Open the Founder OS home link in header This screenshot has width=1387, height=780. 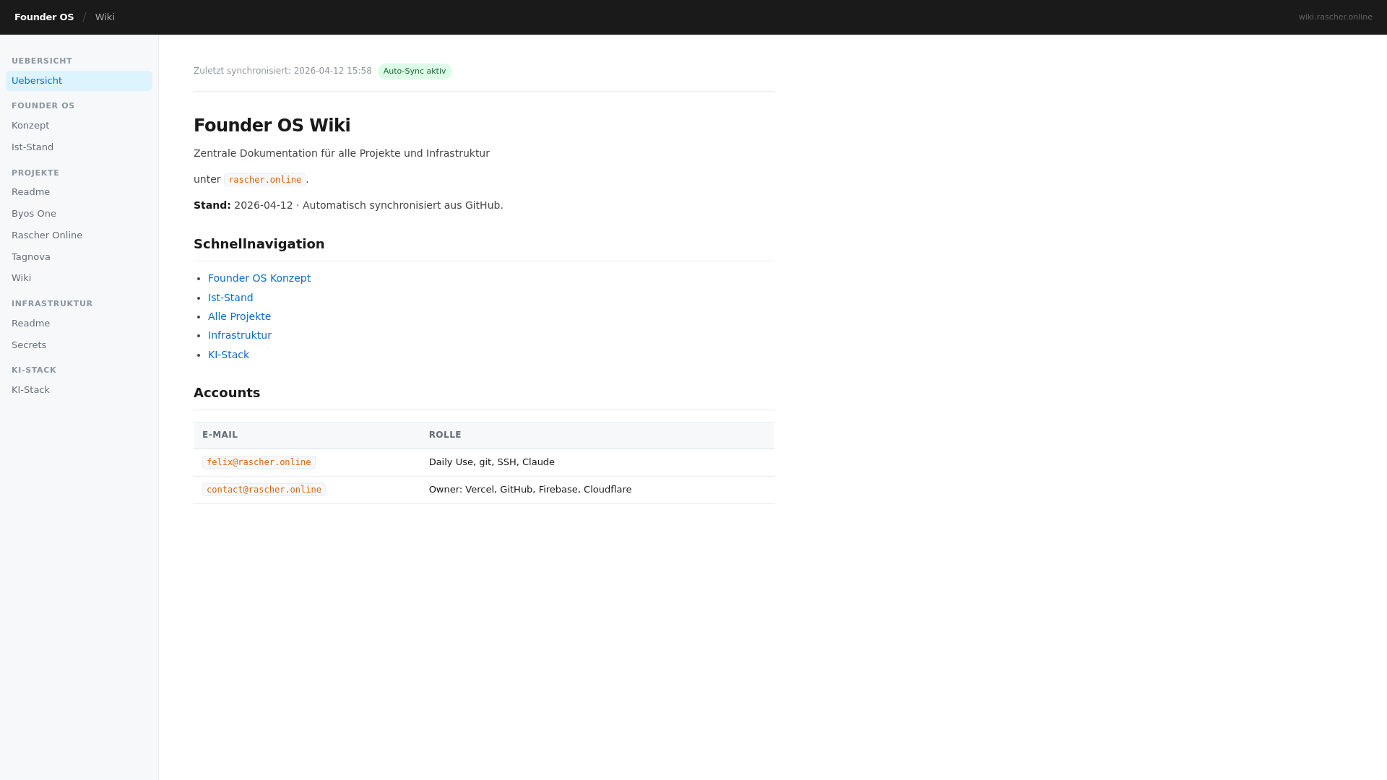44,17
